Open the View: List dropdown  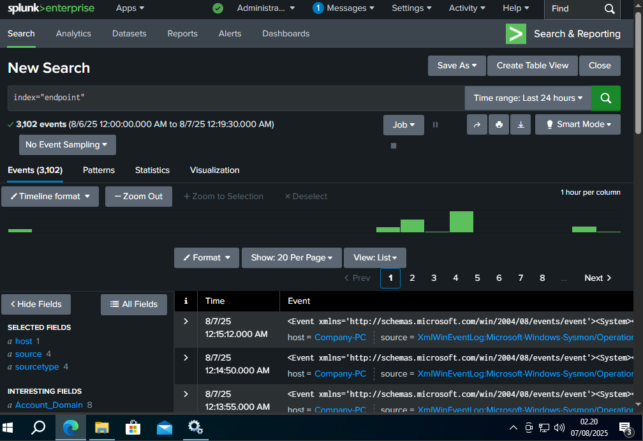click(375, 258)
